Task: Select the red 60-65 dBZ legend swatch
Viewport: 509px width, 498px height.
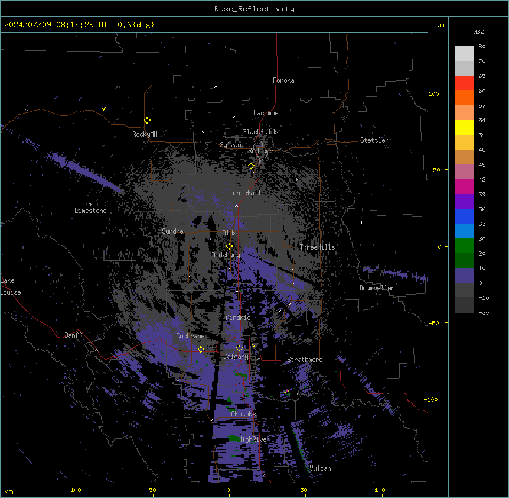Action: [464, 83]
